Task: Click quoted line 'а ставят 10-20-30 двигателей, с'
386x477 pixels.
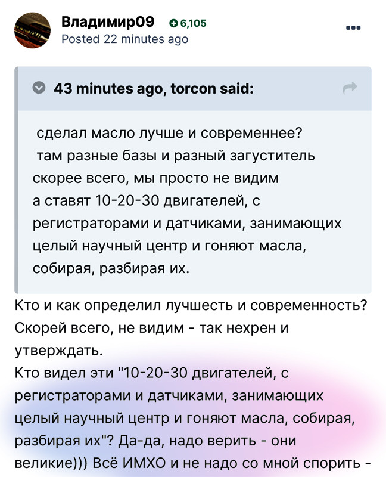Action: point(146,201)
